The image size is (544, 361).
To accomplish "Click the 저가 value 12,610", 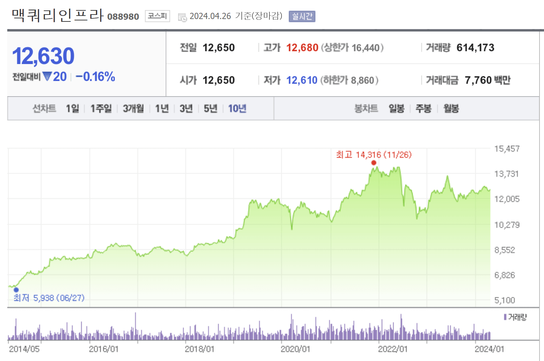I will click(302, 80).
